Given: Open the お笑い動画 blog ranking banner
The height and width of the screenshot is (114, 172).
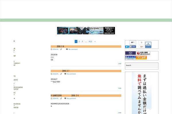Looking at the screenshot, I should [143, 53].
